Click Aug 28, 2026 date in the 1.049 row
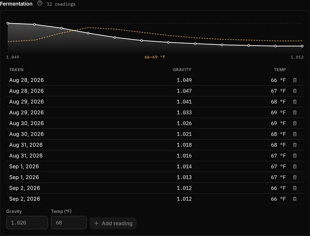310x236 pixels. point(27,80)
